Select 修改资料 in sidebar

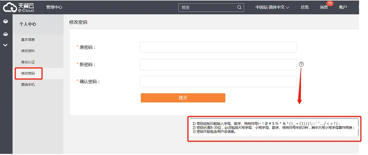(28, 51)
